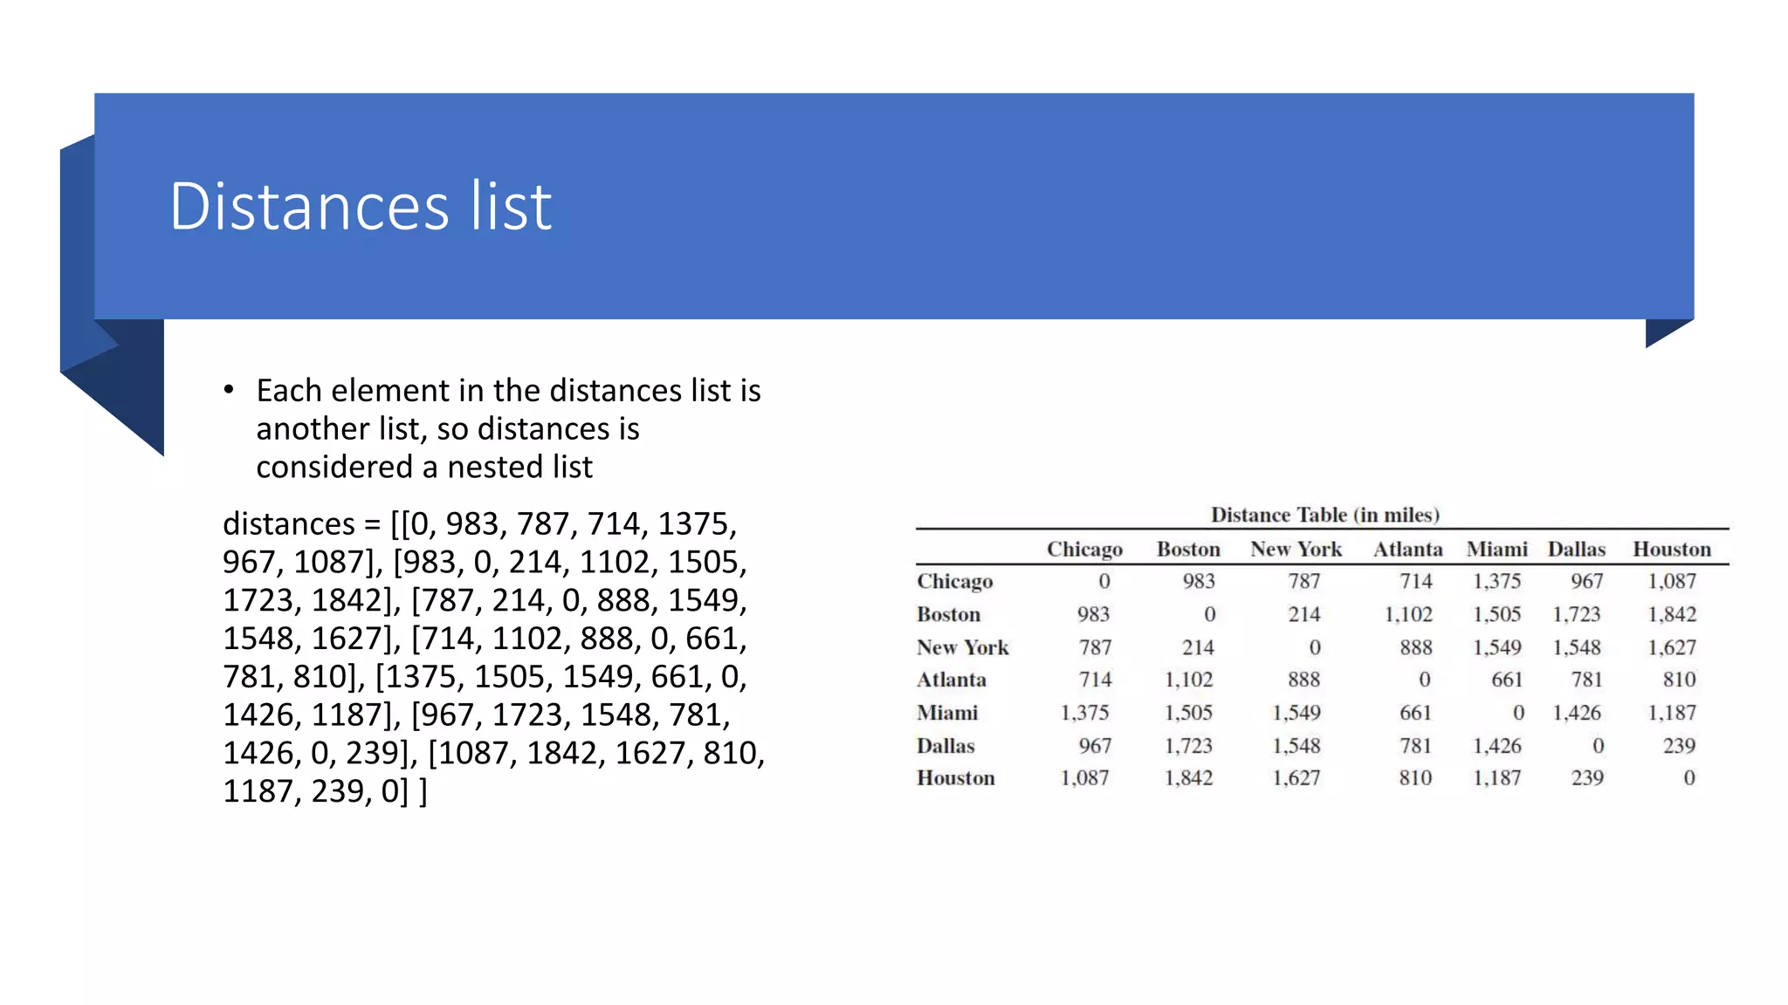
Task: Click the Miami row label
Action: point(946,713)
